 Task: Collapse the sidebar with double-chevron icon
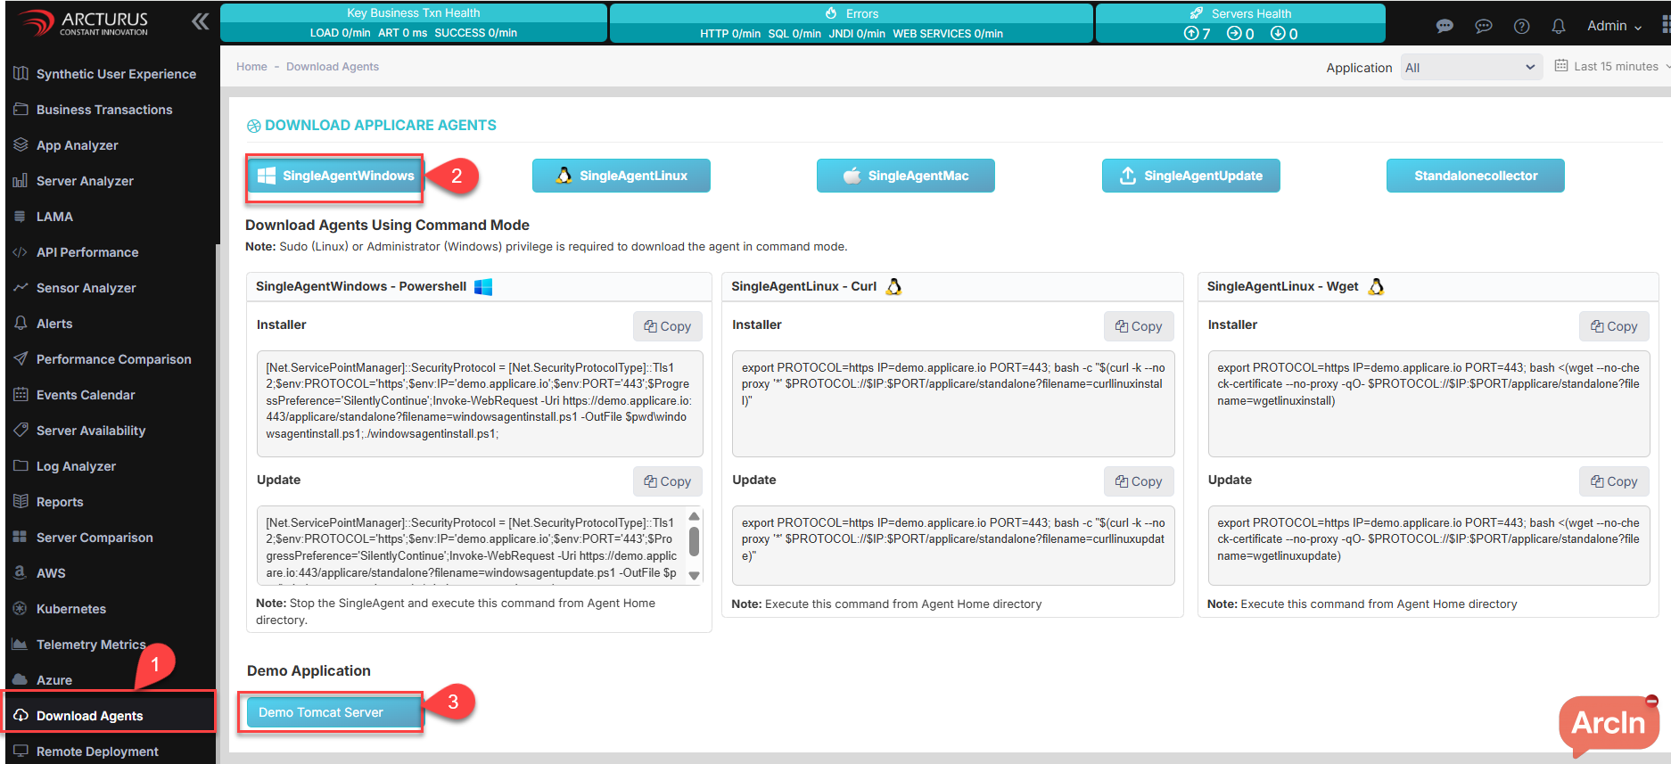click(x=201, y=22)
